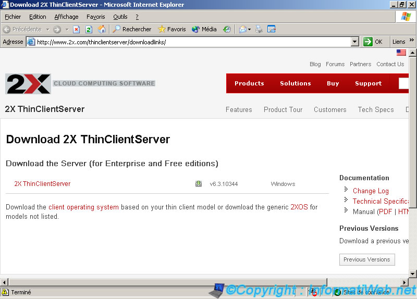Viewport: 417px width, 299px height.
Task: Open the Favoris star panel
Action: click(172, 29)
